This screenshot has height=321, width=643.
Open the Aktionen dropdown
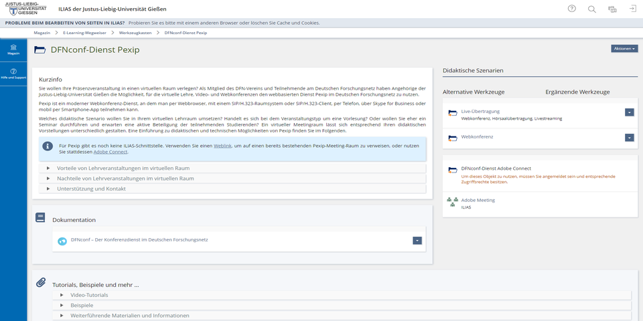(624, 48)
